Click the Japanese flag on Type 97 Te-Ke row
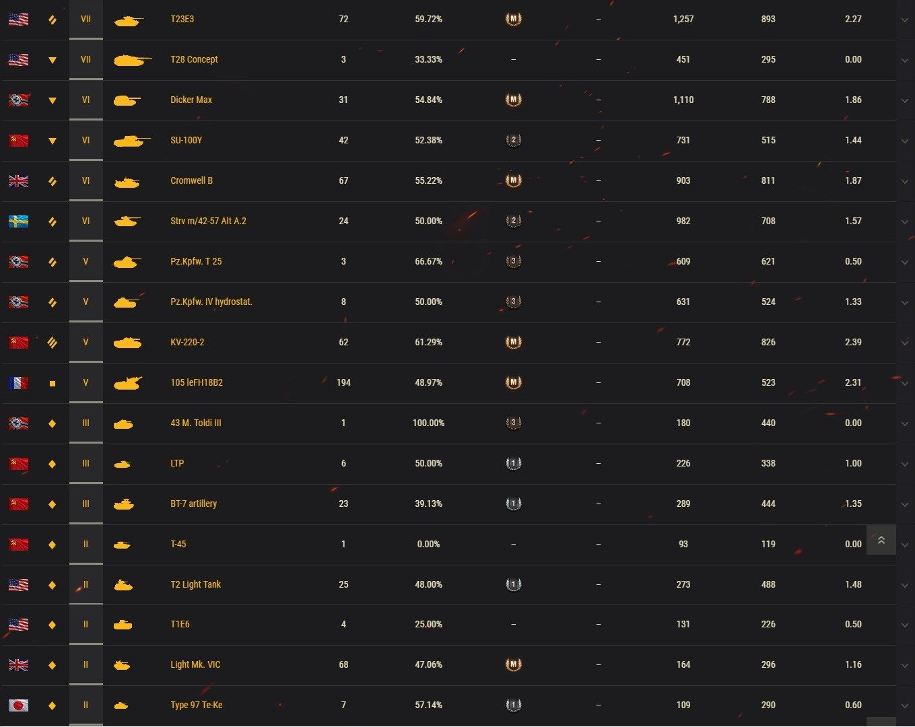Screen dimensions: 915x727 tap(18, 705)
